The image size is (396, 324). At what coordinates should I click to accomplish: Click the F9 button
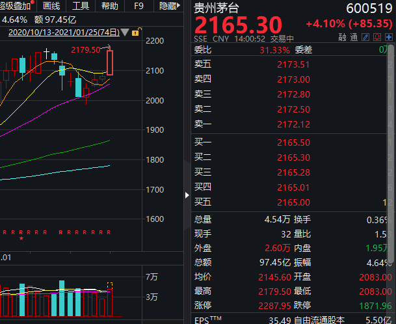139,6
